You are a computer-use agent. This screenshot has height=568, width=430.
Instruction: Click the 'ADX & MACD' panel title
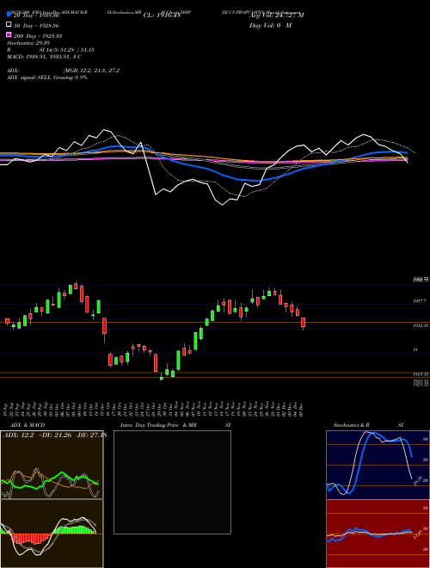click(x=28, y=425)
